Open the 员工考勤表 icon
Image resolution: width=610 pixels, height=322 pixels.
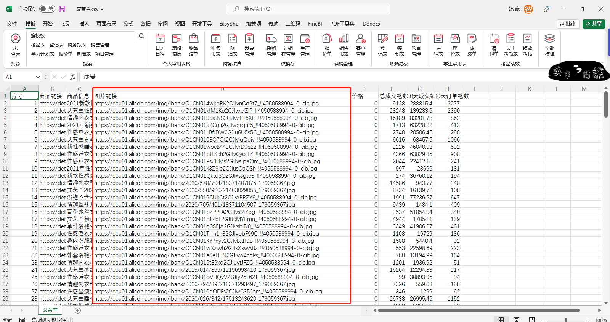pos(511,45)
